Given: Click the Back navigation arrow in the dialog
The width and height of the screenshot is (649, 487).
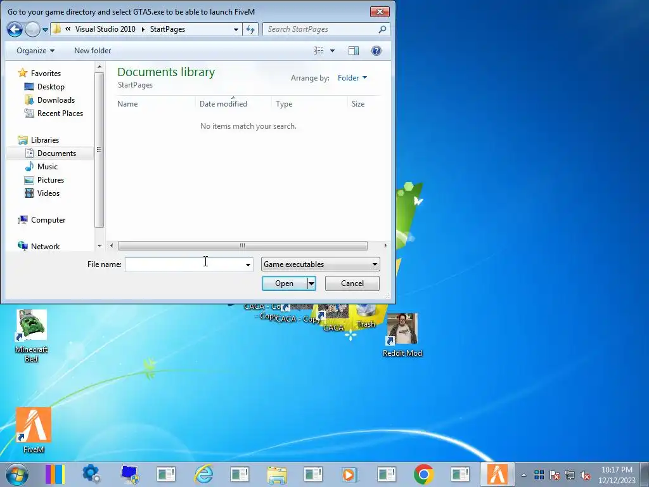Looking at the screenshot, I should click(x=15, y=29).
